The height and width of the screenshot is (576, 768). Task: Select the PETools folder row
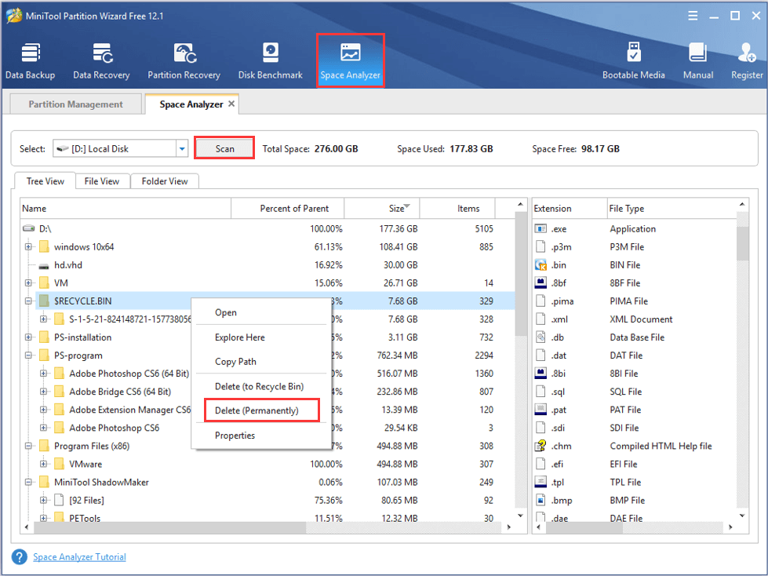tap(268, 518)
